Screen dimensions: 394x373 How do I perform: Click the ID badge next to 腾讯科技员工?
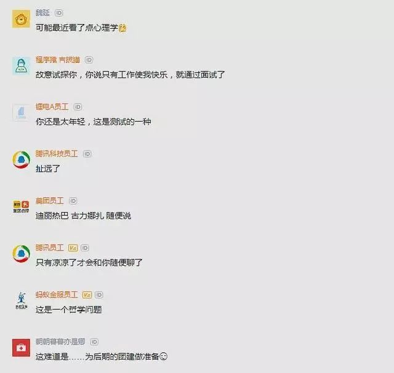pyautogui.click(x=87, y=154)
